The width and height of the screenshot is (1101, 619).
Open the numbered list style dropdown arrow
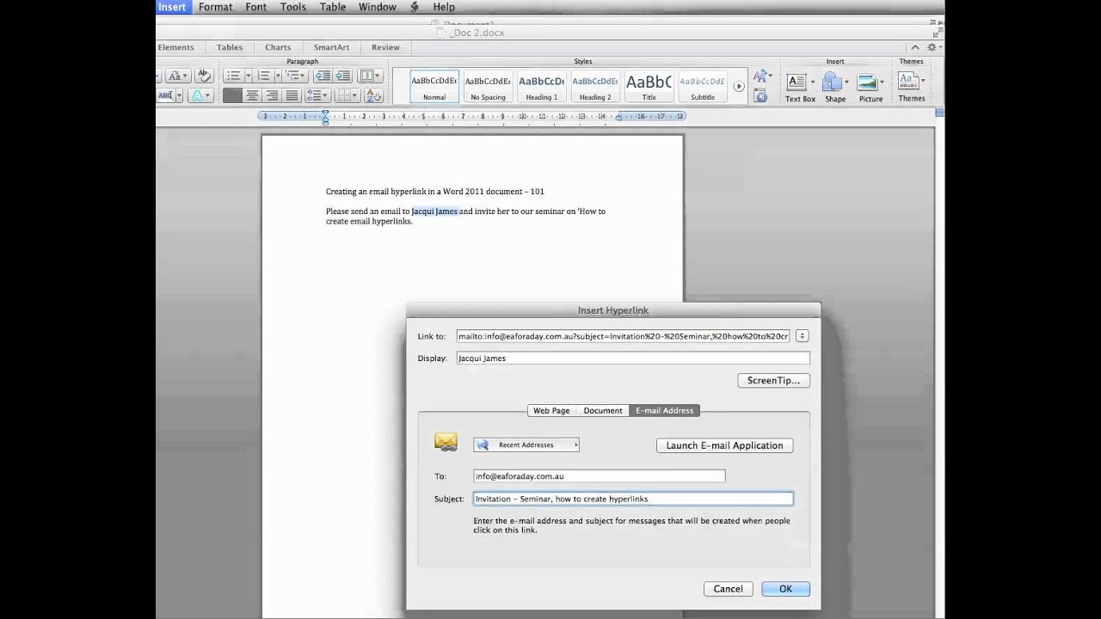278,76
